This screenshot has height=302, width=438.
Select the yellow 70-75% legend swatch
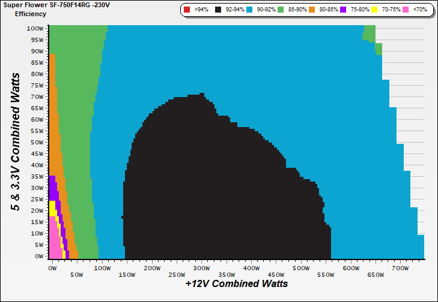point(376,10)
